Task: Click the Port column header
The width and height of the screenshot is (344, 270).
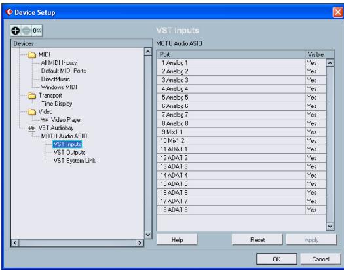Action: 231,54
